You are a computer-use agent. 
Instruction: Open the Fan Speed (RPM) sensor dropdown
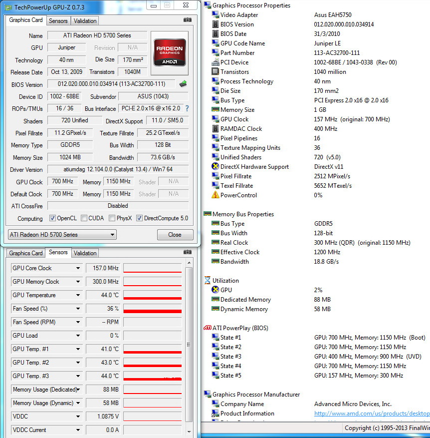[x=78, y=322]
